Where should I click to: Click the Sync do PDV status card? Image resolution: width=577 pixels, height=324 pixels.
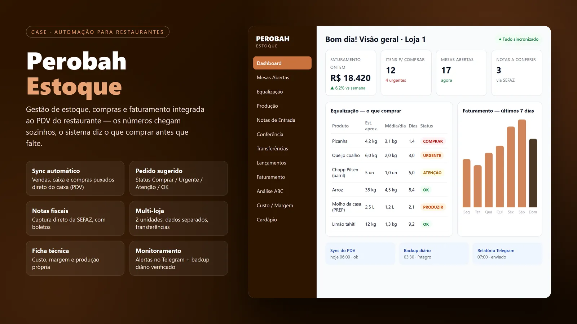tap(360, 254)
